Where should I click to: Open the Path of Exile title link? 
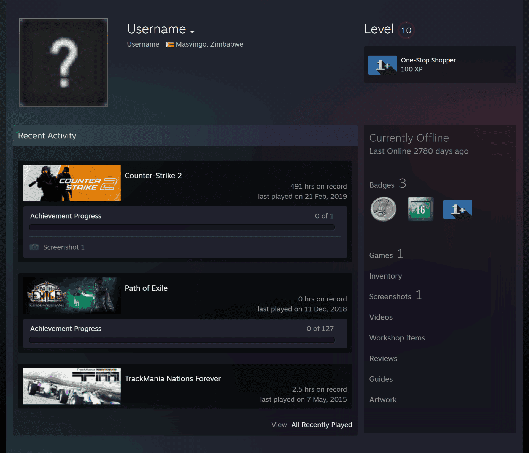[x=146, y=288]
